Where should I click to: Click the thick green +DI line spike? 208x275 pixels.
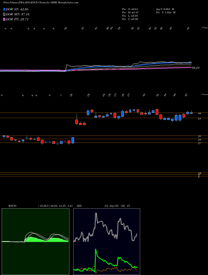pos(96,252)
